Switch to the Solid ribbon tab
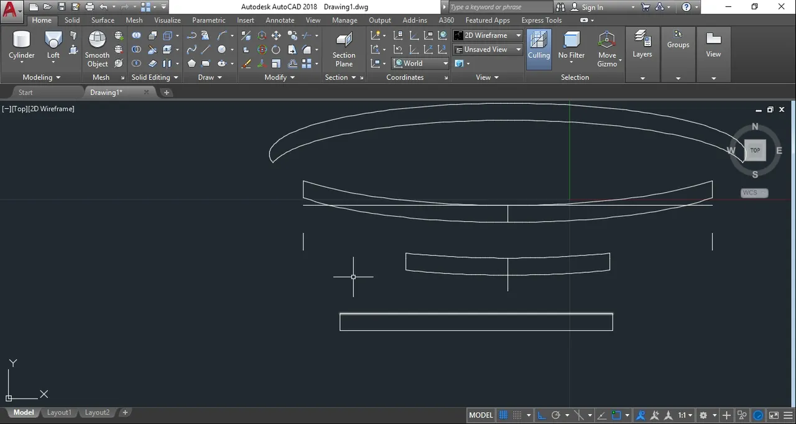796x424 pixels. pos(72,21)
